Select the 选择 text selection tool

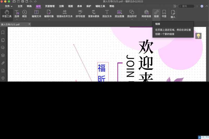pyautogui.click(x=17, y=14)
